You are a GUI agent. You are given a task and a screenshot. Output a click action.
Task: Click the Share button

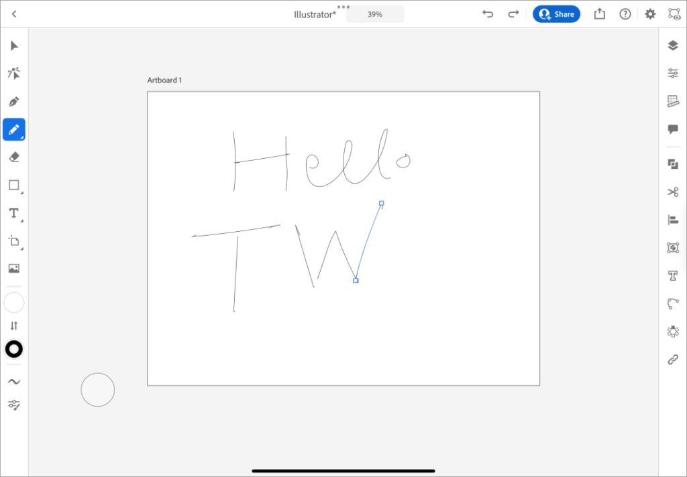tap(556, 14)
